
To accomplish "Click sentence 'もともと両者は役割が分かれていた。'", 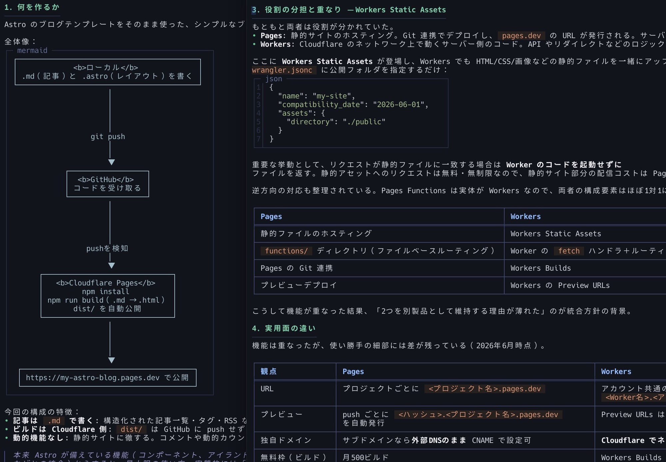I will (324, 27).
